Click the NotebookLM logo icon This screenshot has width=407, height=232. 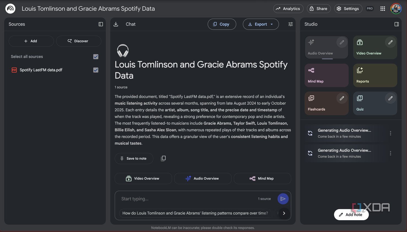click(10, 9)
